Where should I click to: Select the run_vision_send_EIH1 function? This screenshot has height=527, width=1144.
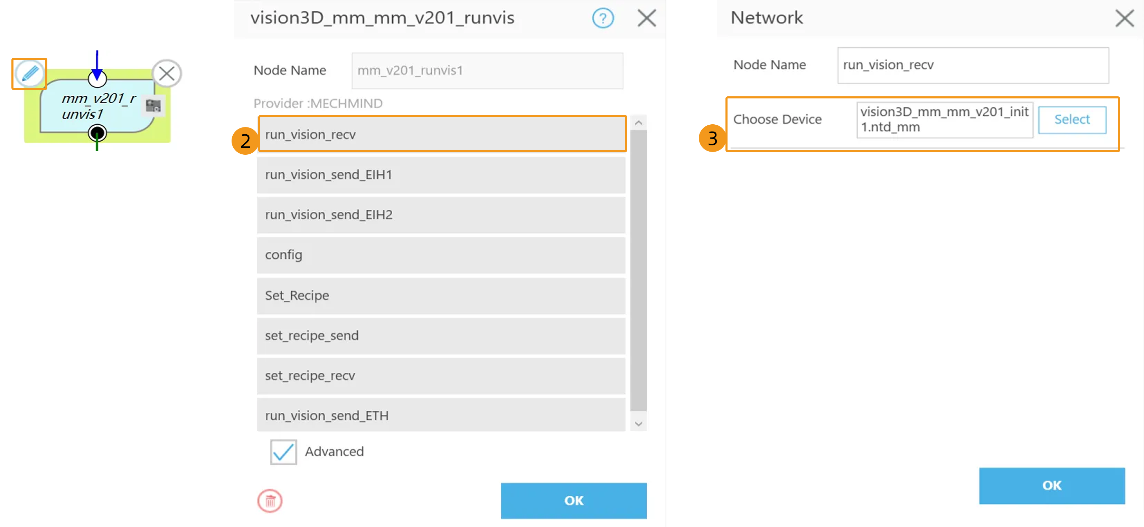[x=441, y=175]
